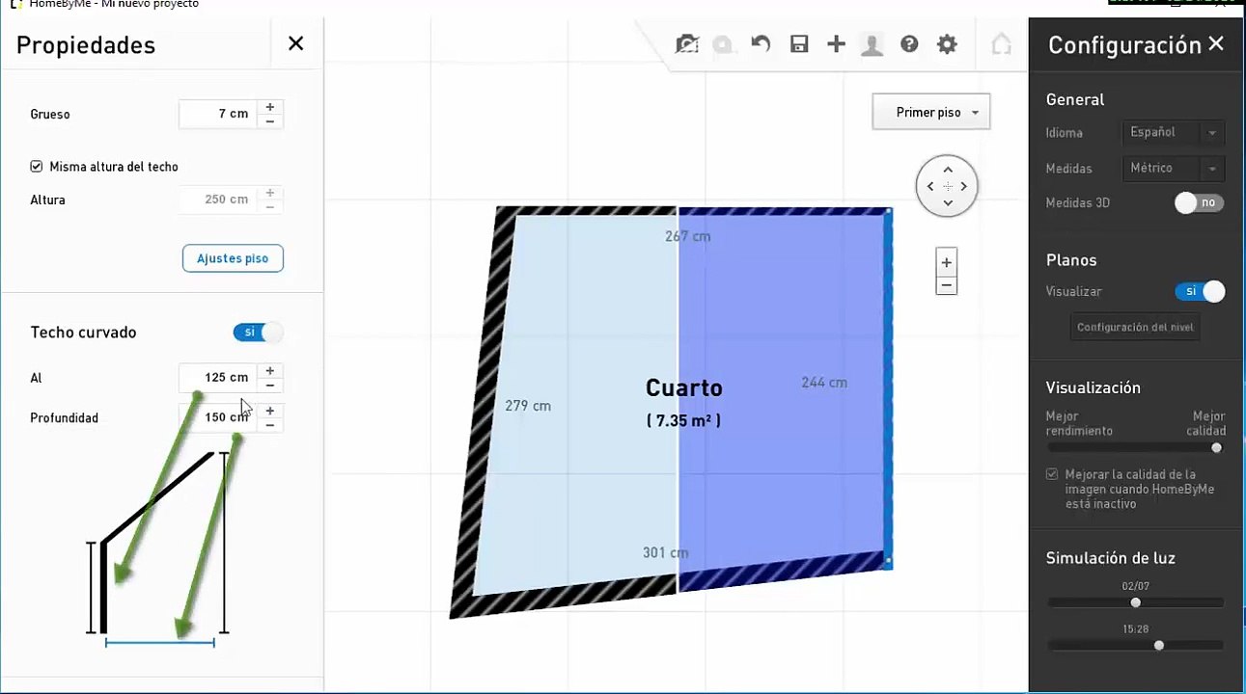Click the plus add icon in toolbar
1246x694 pixels.
(x=836, y=44)
